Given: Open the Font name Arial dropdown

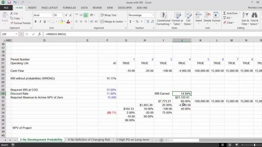Looking at the screenshot, I should 52,15.
